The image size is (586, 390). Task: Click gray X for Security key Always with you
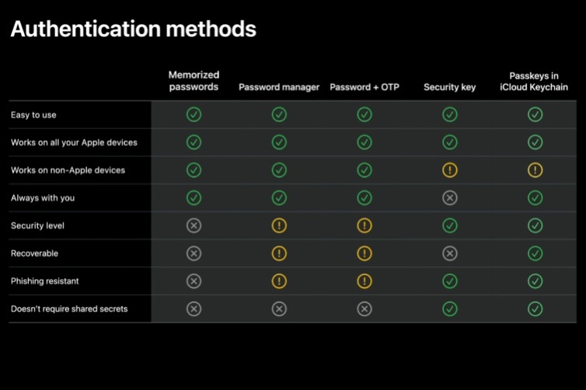tap(449, 198)
